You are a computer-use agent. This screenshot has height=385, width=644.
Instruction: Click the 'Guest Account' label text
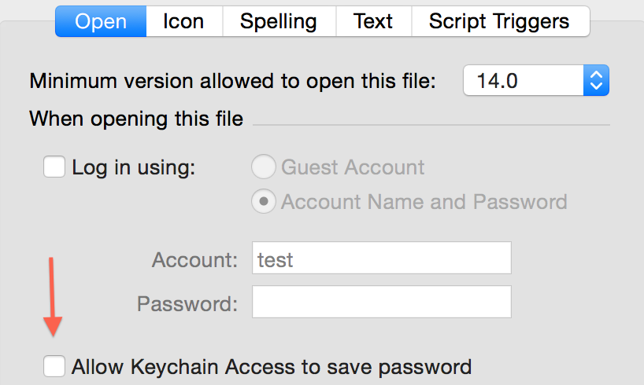pyautogui.click(x=353, y=167)
